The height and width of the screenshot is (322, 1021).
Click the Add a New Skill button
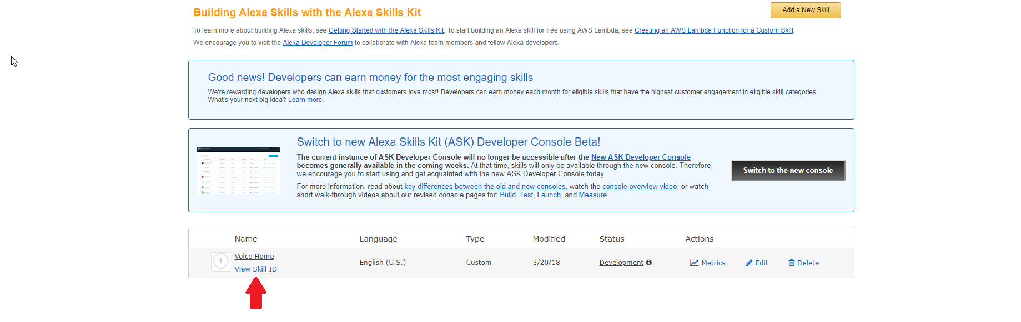[x=805, y=10]
